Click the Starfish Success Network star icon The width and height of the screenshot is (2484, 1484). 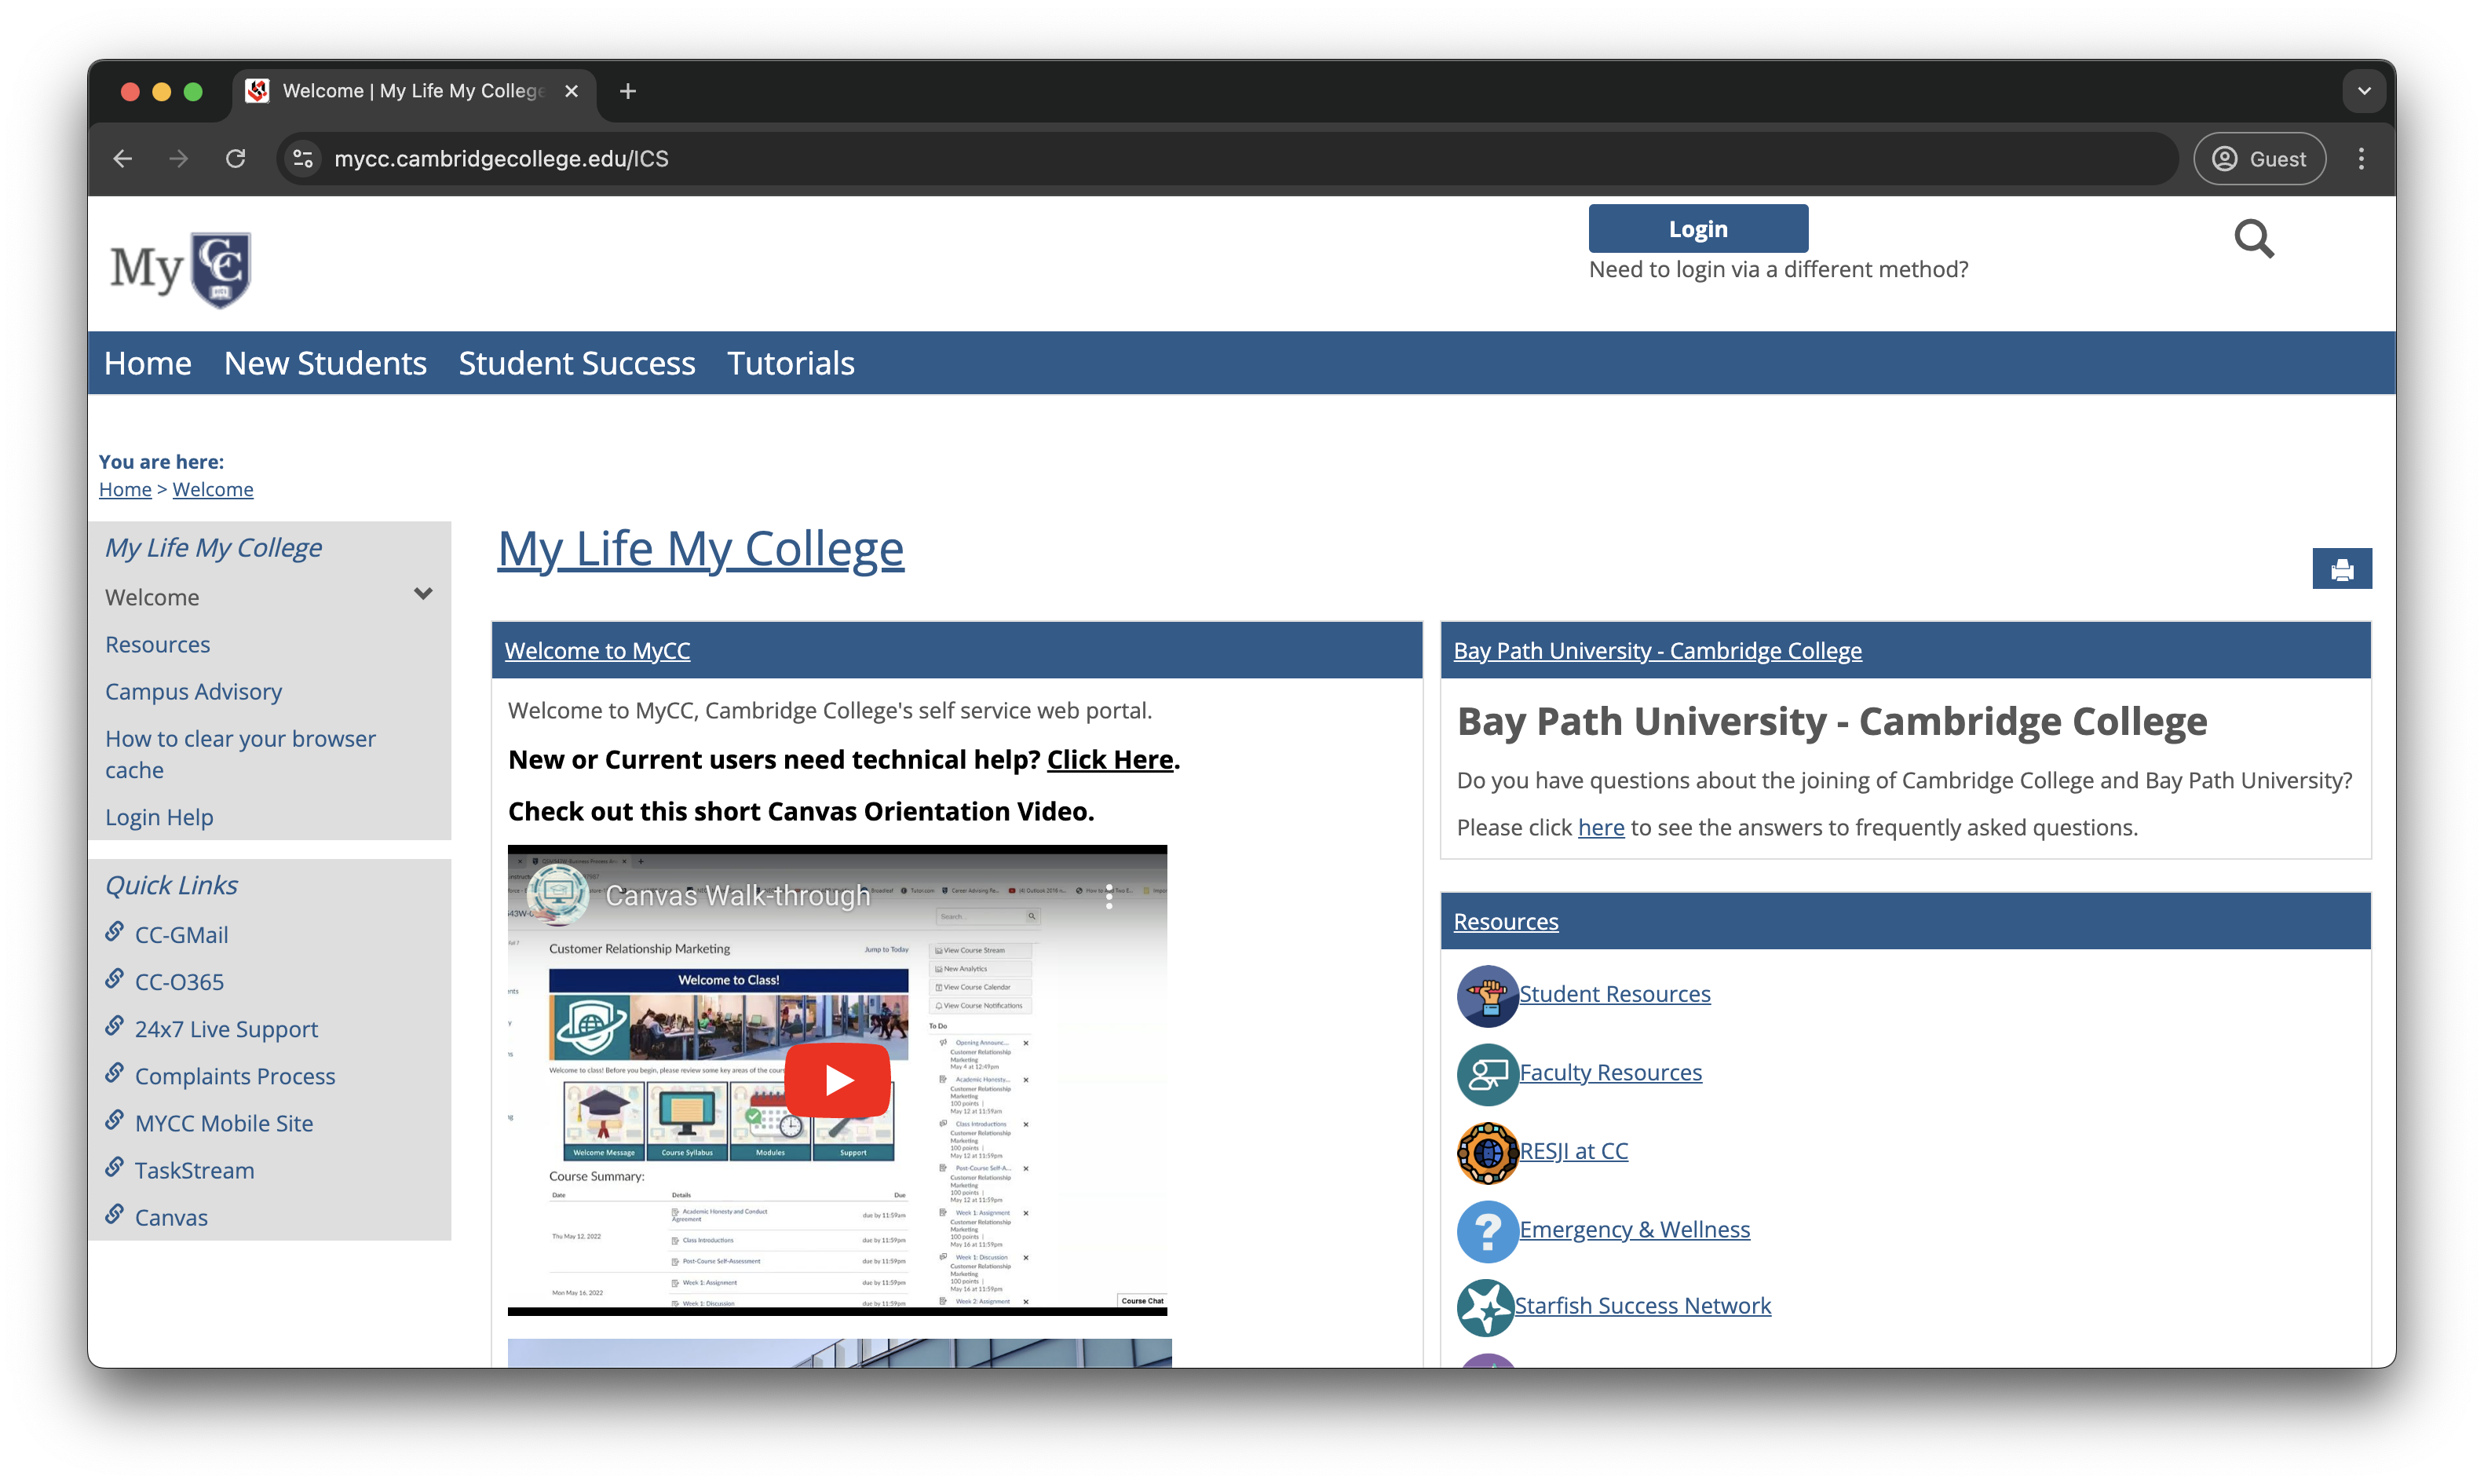(1486, 1307)
